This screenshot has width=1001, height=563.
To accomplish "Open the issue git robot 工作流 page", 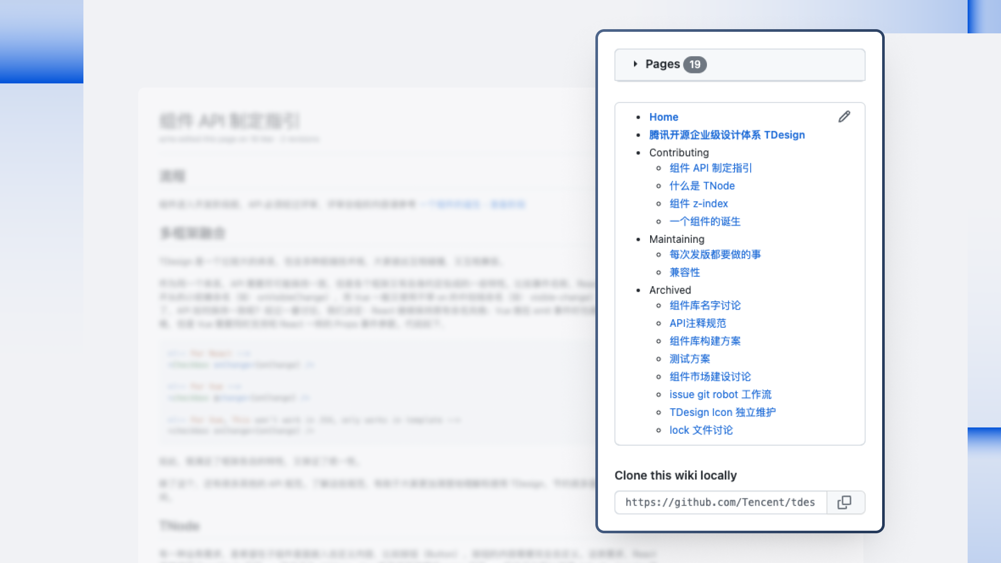I will [x=720, y=395].
